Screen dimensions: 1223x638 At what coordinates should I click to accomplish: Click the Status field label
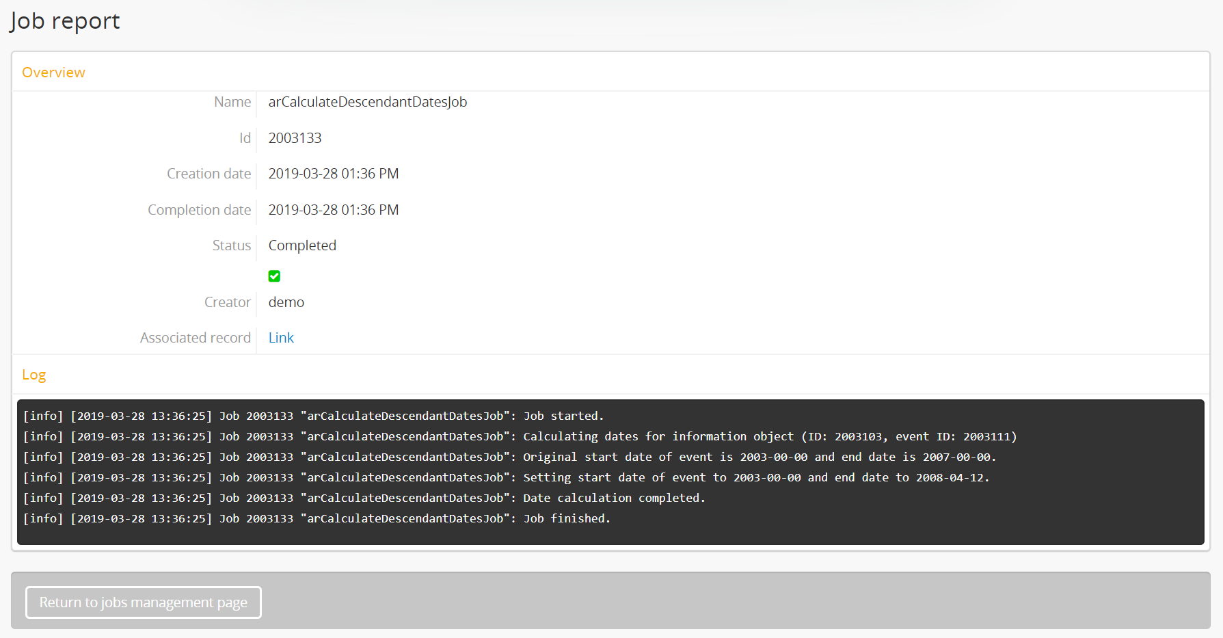tap(231, 245)
